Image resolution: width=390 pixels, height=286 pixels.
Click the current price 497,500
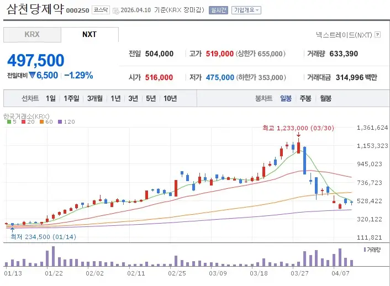pyautogui.click(x=36, y=60)
